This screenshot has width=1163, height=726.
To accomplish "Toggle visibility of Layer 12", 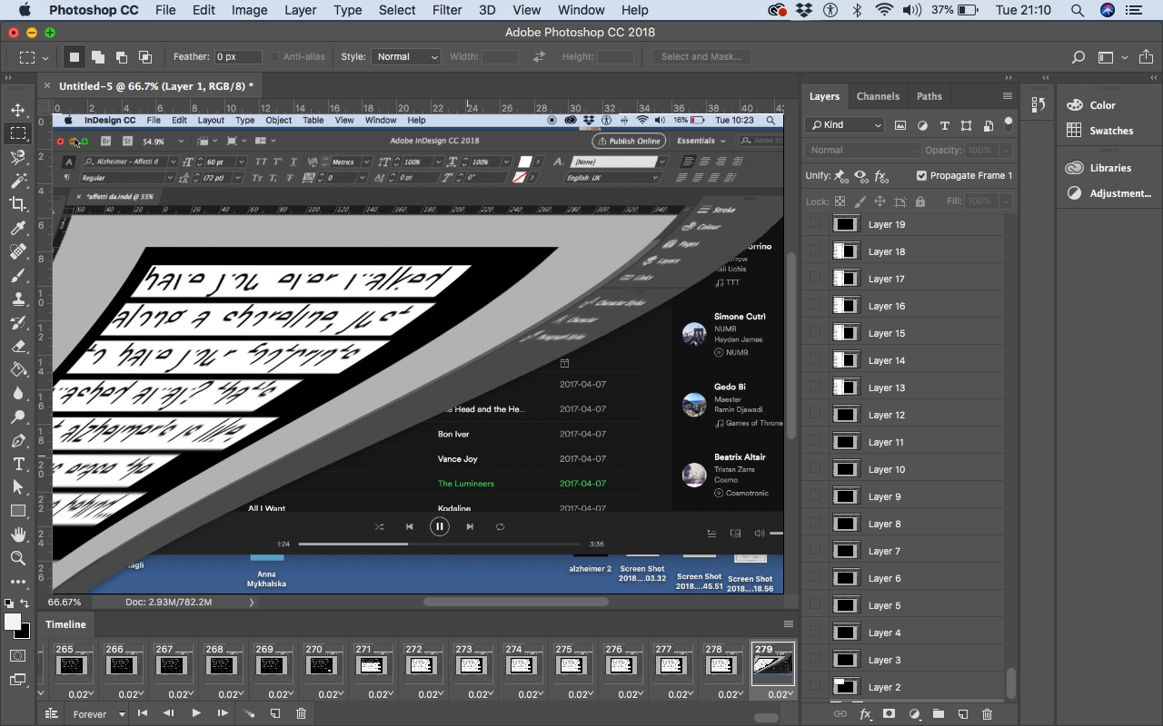I will (x=815, y=415).
